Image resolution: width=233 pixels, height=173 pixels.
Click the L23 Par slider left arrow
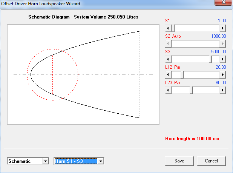[x=168, y=90]
